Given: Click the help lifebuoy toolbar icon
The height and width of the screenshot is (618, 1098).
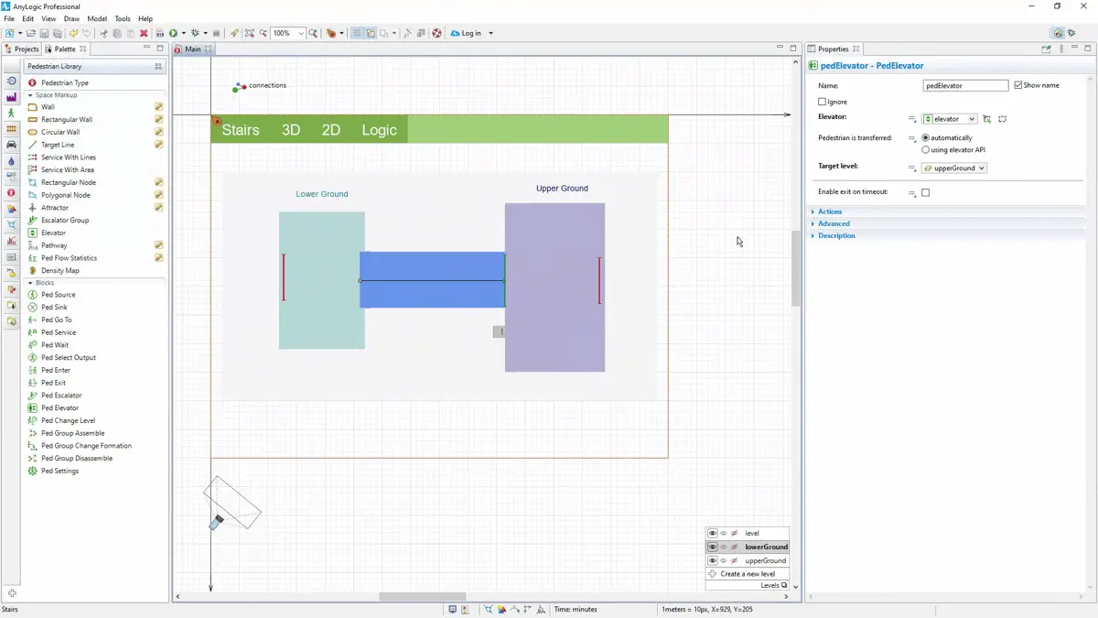Looking at the screenshot, I should coord(436,33).
